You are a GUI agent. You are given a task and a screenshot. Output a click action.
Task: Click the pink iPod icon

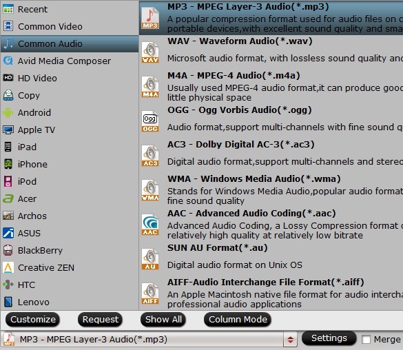coord(8,181)
